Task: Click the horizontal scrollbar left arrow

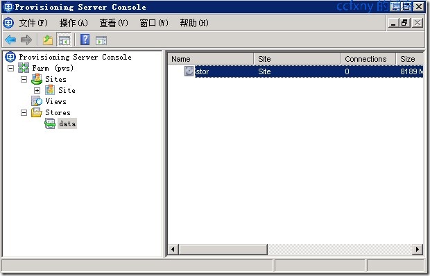Action: tap(173, 250)
